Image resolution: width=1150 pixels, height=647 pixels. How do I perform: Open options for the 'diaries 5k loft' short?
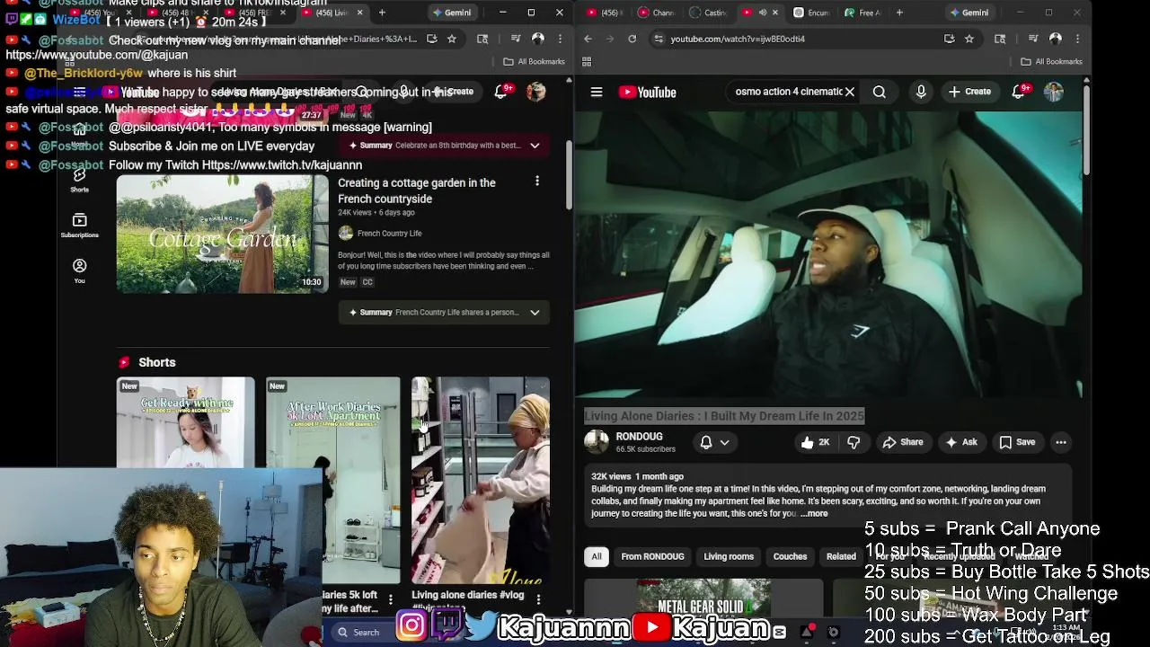(391, 599)
